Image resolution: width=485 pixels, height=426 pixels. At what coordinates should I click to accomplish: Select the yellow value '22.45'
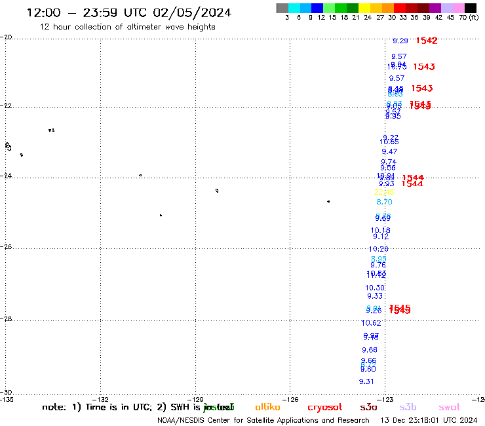(384, 192)
